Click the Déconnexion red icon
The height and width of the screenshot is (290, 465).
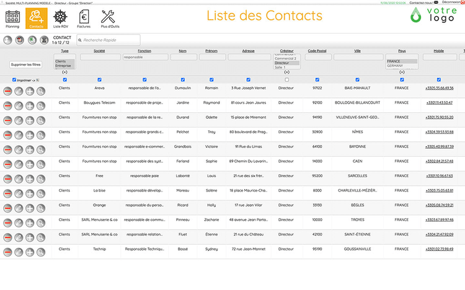click(463, 2)
